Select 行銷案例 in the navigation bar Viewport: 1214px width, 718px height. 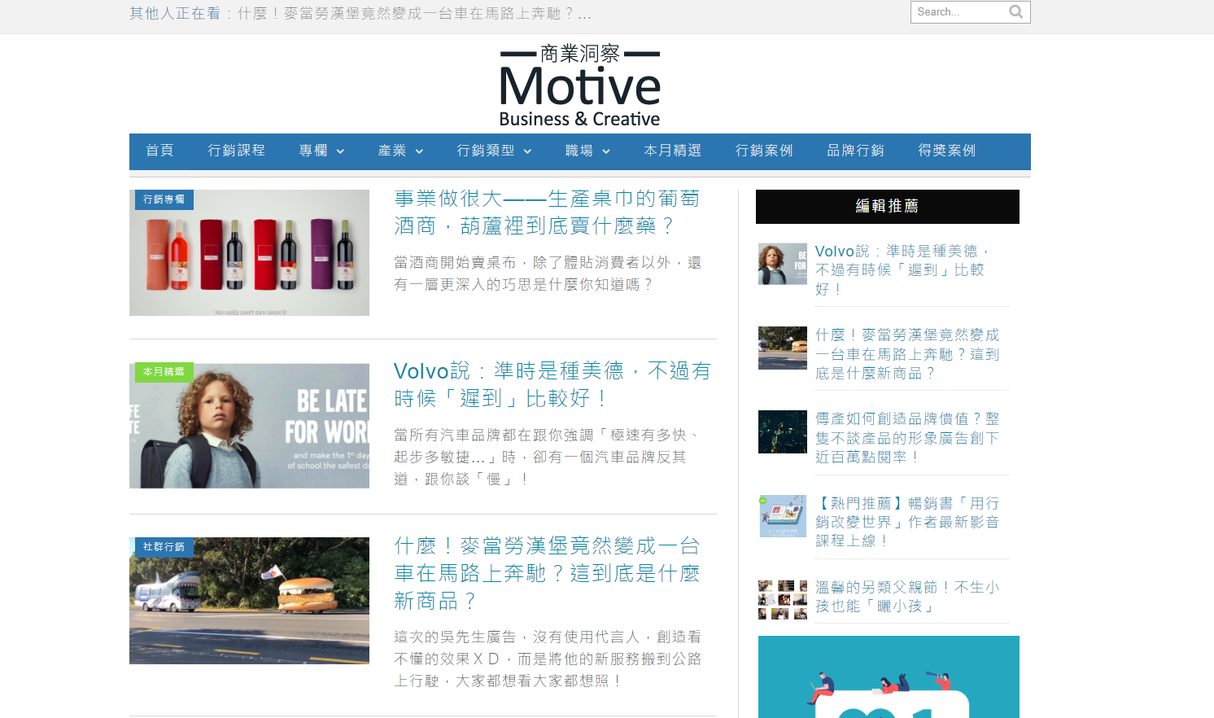[764, 151]
